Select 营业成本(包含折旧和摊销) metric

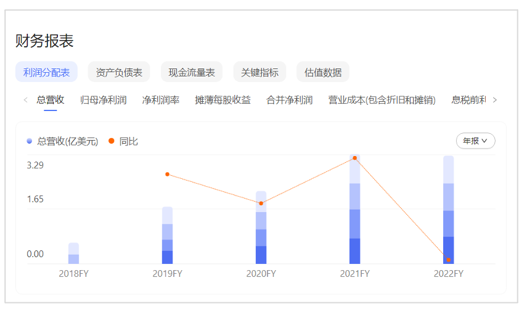[382, 100]
